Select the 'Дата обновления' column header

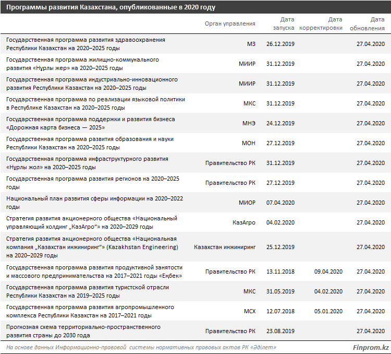(x=367, y=23)
